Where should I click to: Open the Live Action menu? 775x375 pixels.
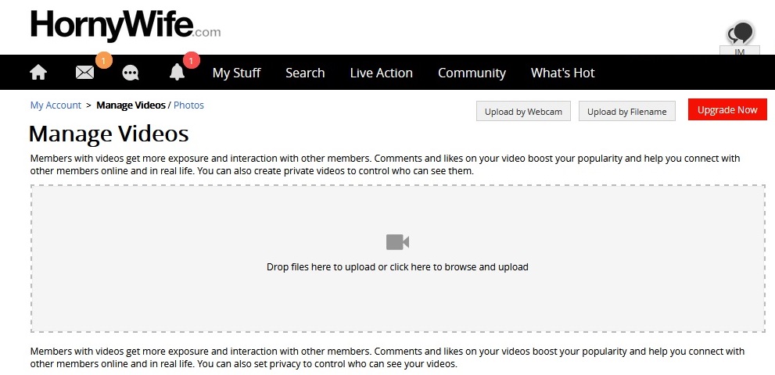381,73
